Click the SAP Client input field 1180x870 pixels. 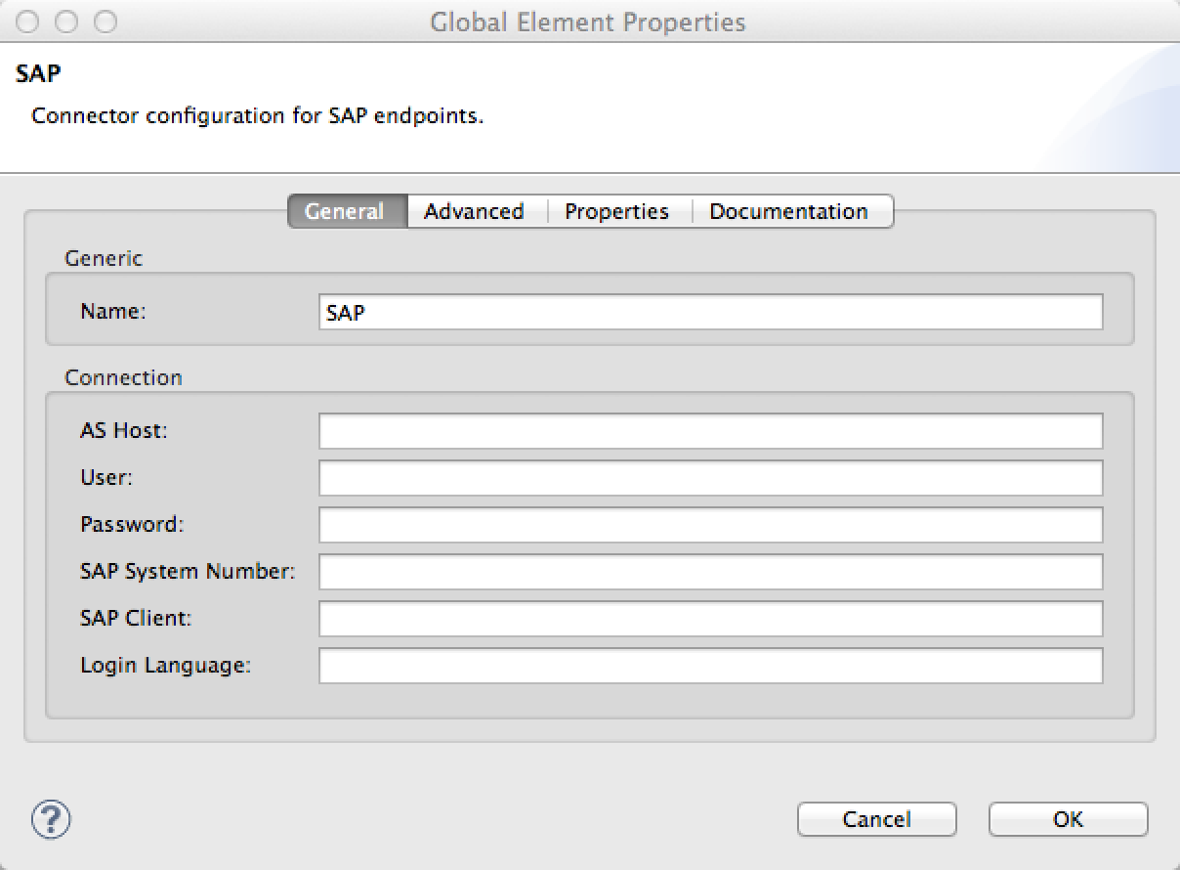tap(708, 618)
